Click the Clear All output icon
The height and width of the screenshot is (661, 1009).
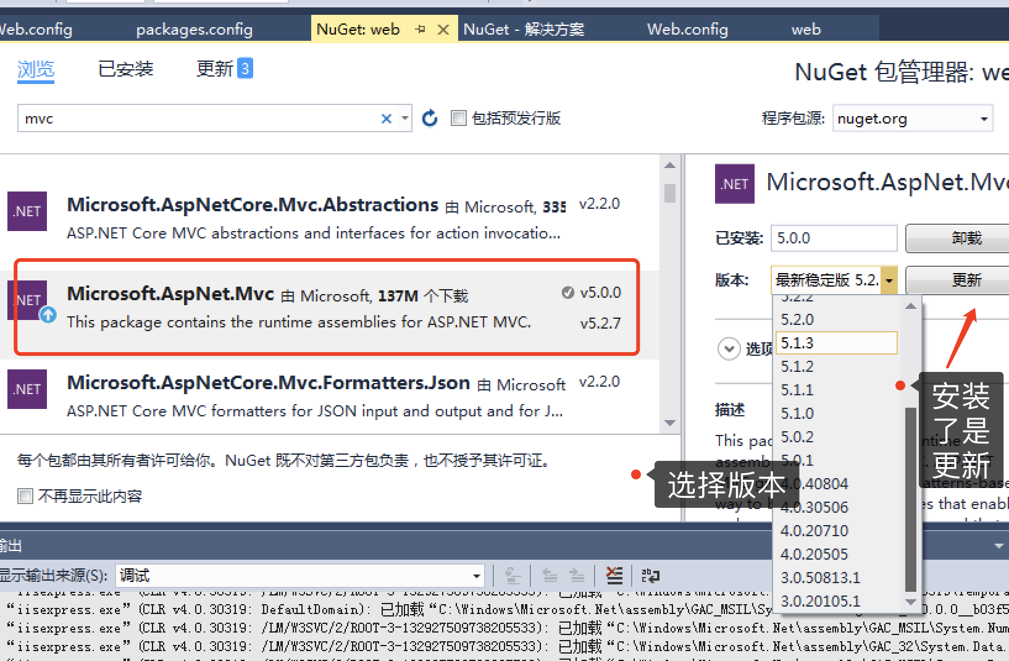point(614,576)
